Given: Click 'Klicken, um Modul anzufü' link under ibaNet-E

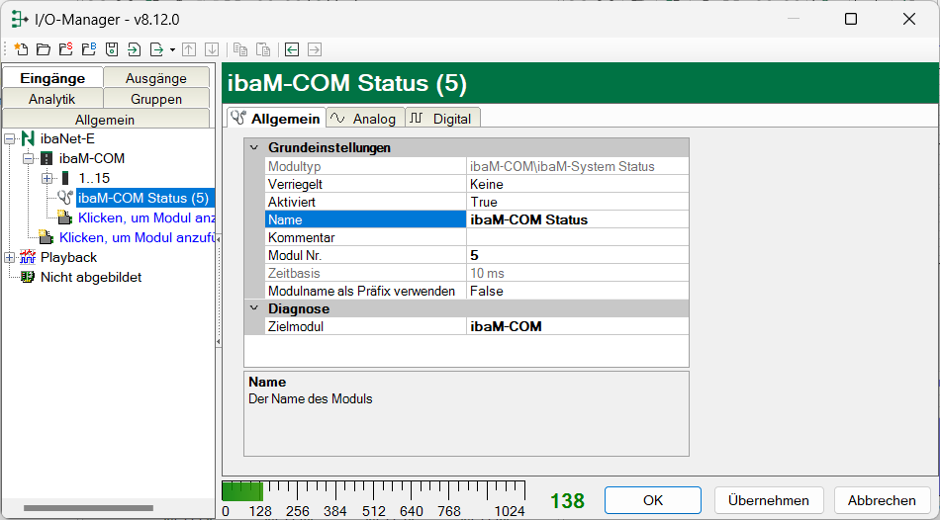Looking at the screenshot, I should click(x=137, y=237).
